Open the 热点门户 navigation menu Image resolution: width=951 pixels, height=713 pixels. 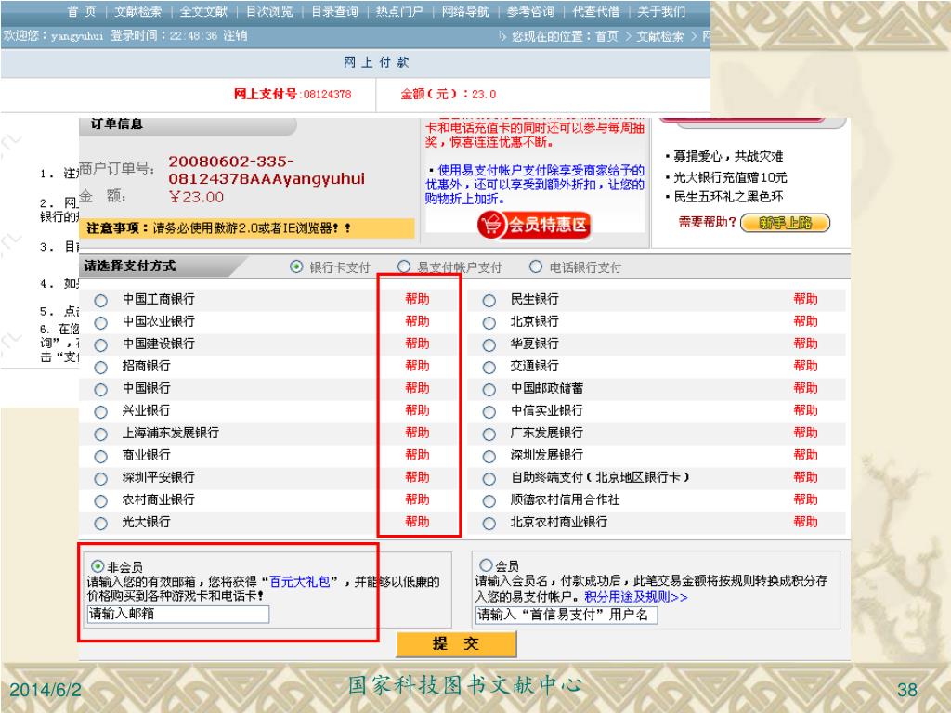pyautogui.click(x=399, y=11)
